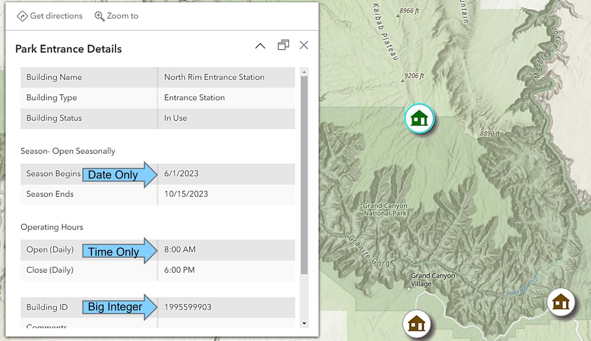The height and width of the screenshot is (341, 591).
Task: Close the Park Entrance Details popup
Action: pos(304,45)
